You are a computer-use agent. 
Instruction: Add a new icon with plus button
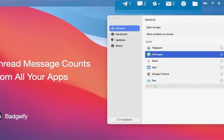(147, 86)
